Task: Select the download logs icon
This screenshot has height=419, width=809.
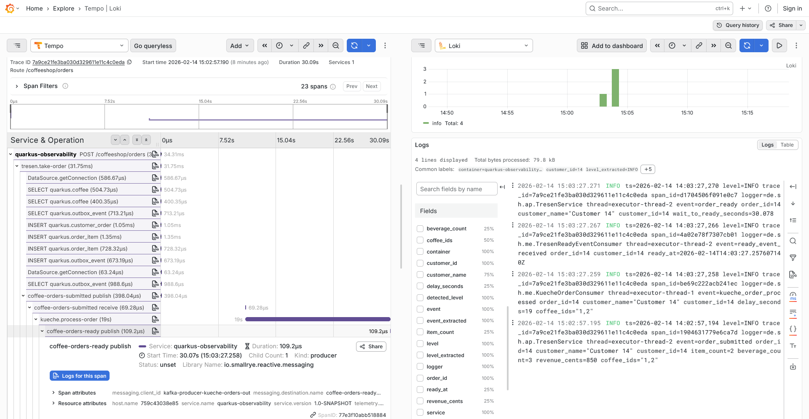Action: [x=793, y=366]
